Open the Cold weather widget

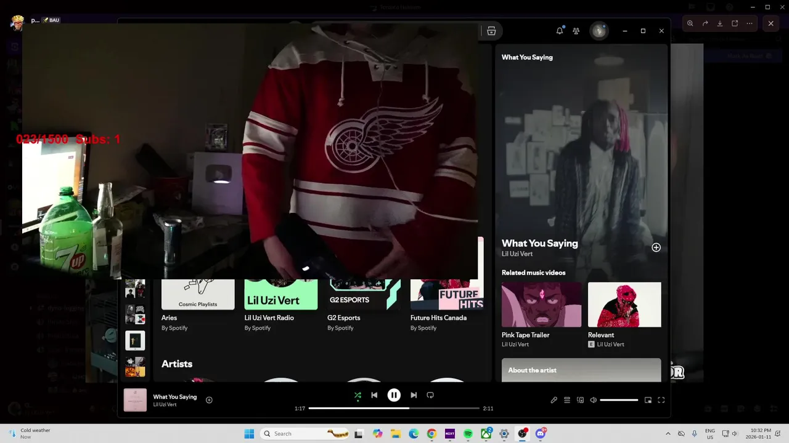coord(30,434)
